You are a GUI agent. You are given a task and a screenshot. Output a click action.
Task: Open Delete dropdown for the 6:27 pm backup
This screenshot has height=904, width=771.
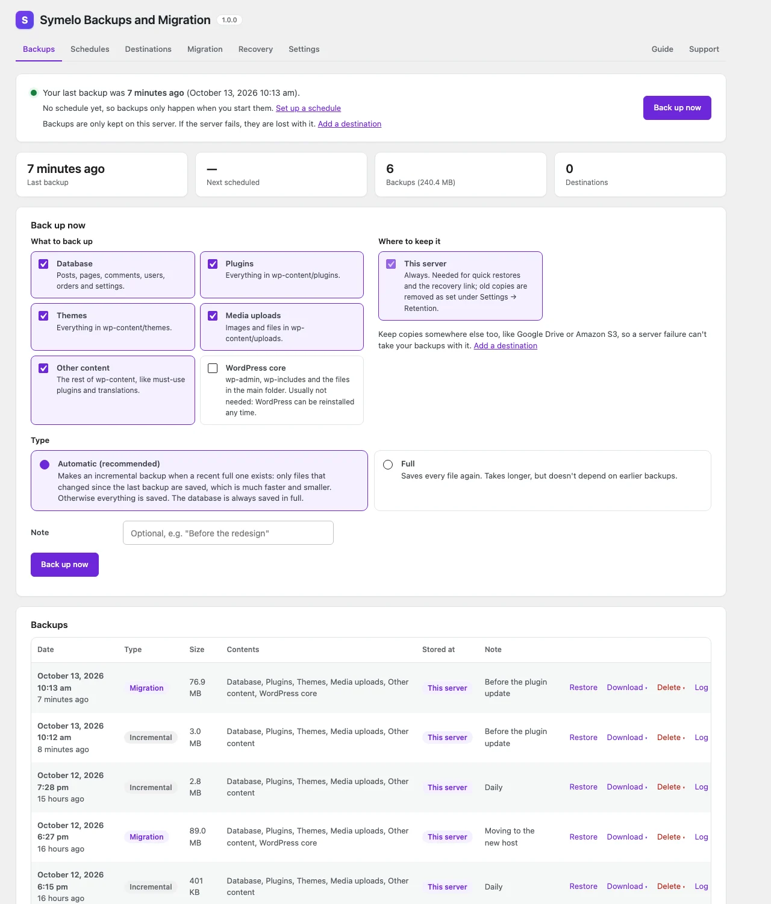click(671, 837)
